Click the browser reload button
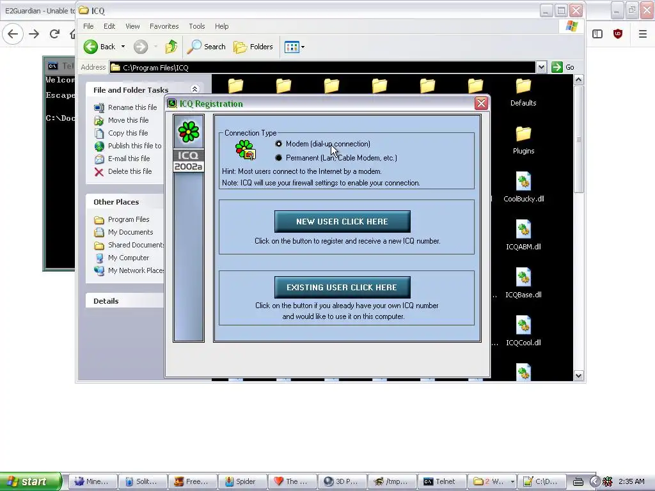Screen dimensions: 655x491 (x=55, y=33)
